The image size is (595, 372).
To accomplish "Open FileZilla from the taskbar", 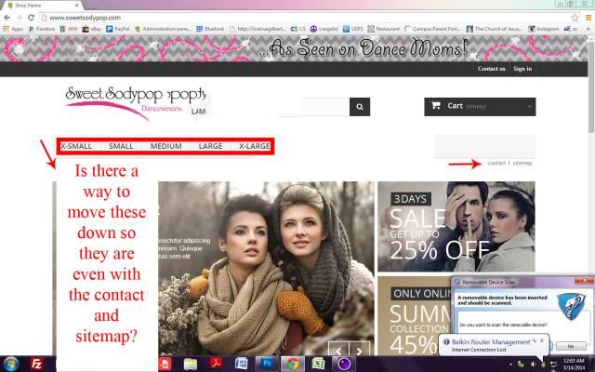I will coord(36,363).
